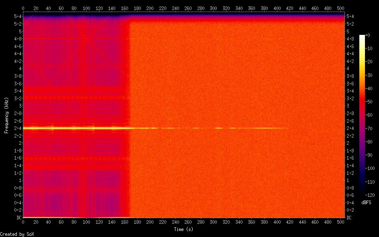The image size is (379, 237).
Task: Click the white top of the dBFS color bar
Action: click(362, 37)
